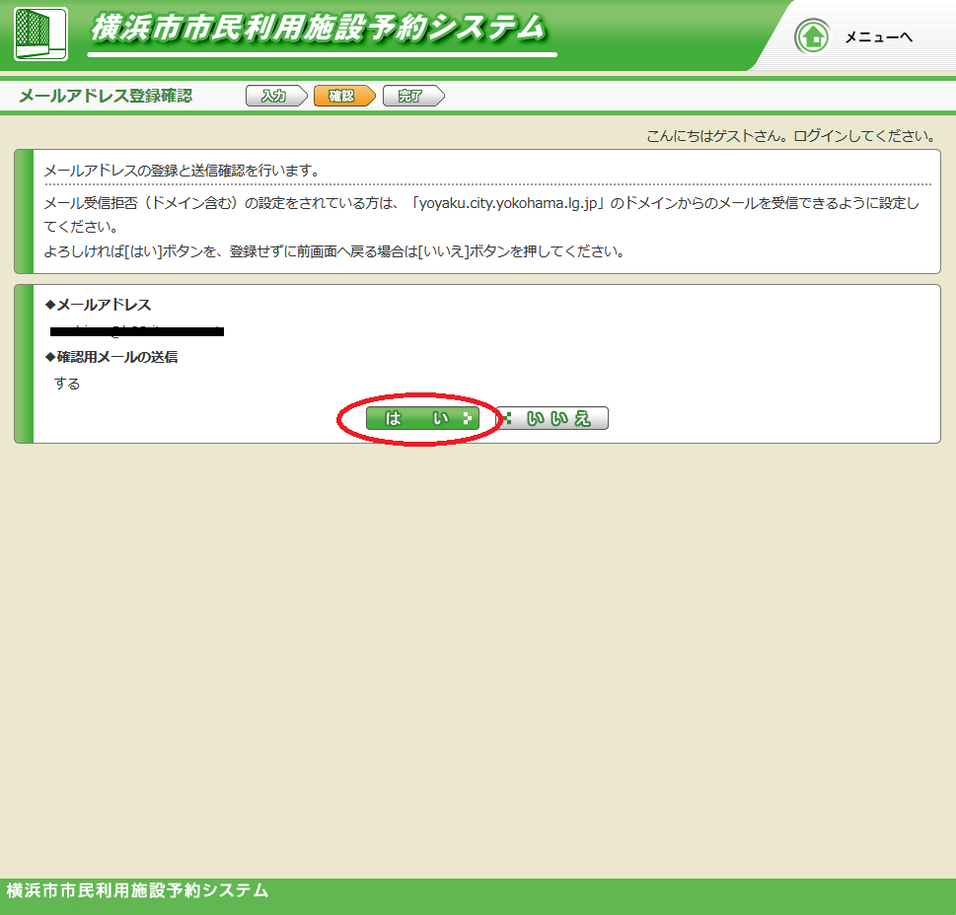The width and height of the screenshot is (956, 915).
Task: Click the small arrow icon on the はい button
Action: pyautogui.click(x=467, y=419)
